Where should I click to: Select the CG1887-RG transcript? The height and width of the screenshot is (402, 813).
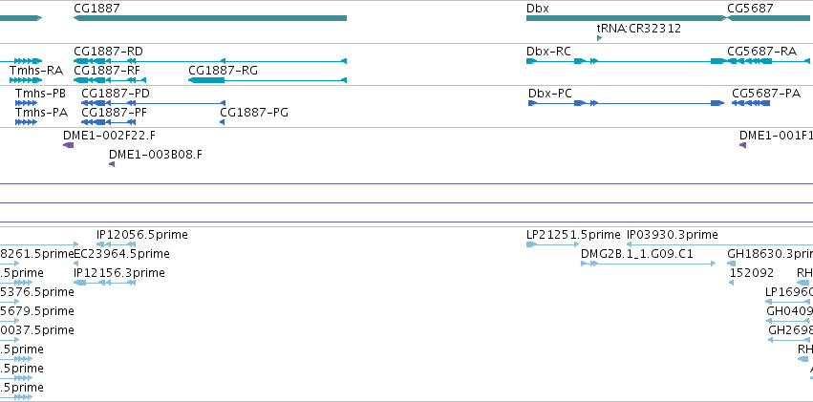pyautogui.click(x=267, y=80)
